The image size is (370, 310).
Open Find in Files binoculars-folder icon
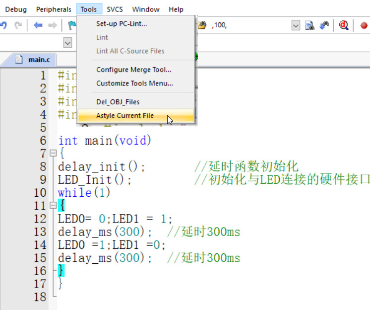(x=202, y=25)
